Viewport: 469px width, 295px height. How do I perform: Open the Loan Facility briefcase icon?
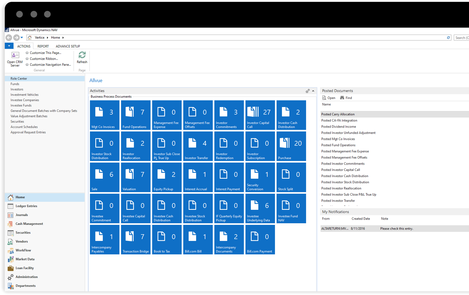point(10,268)
